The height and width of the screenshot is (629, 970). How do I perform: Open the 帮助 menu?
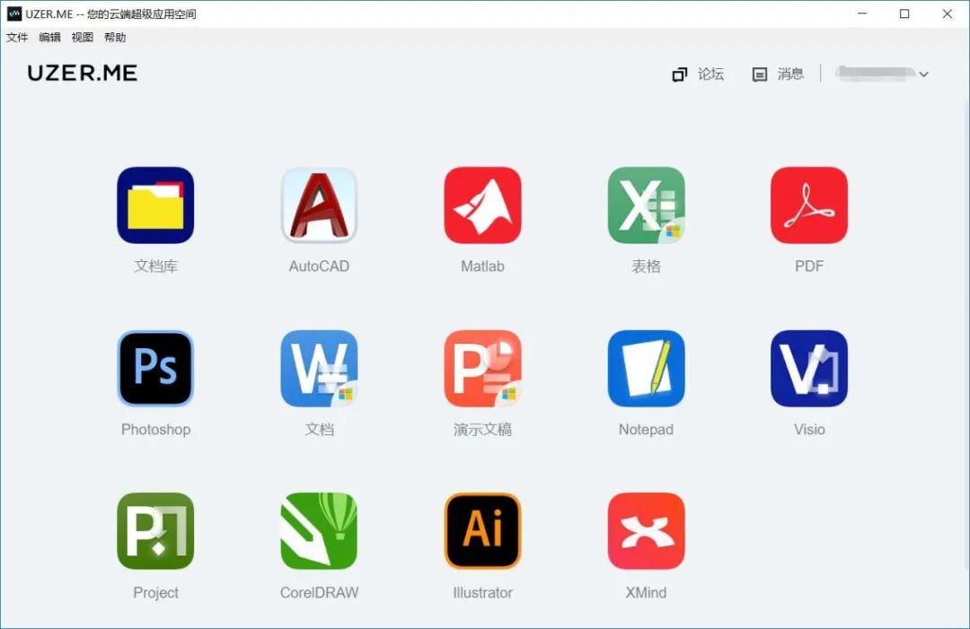(x=115, y=37)
